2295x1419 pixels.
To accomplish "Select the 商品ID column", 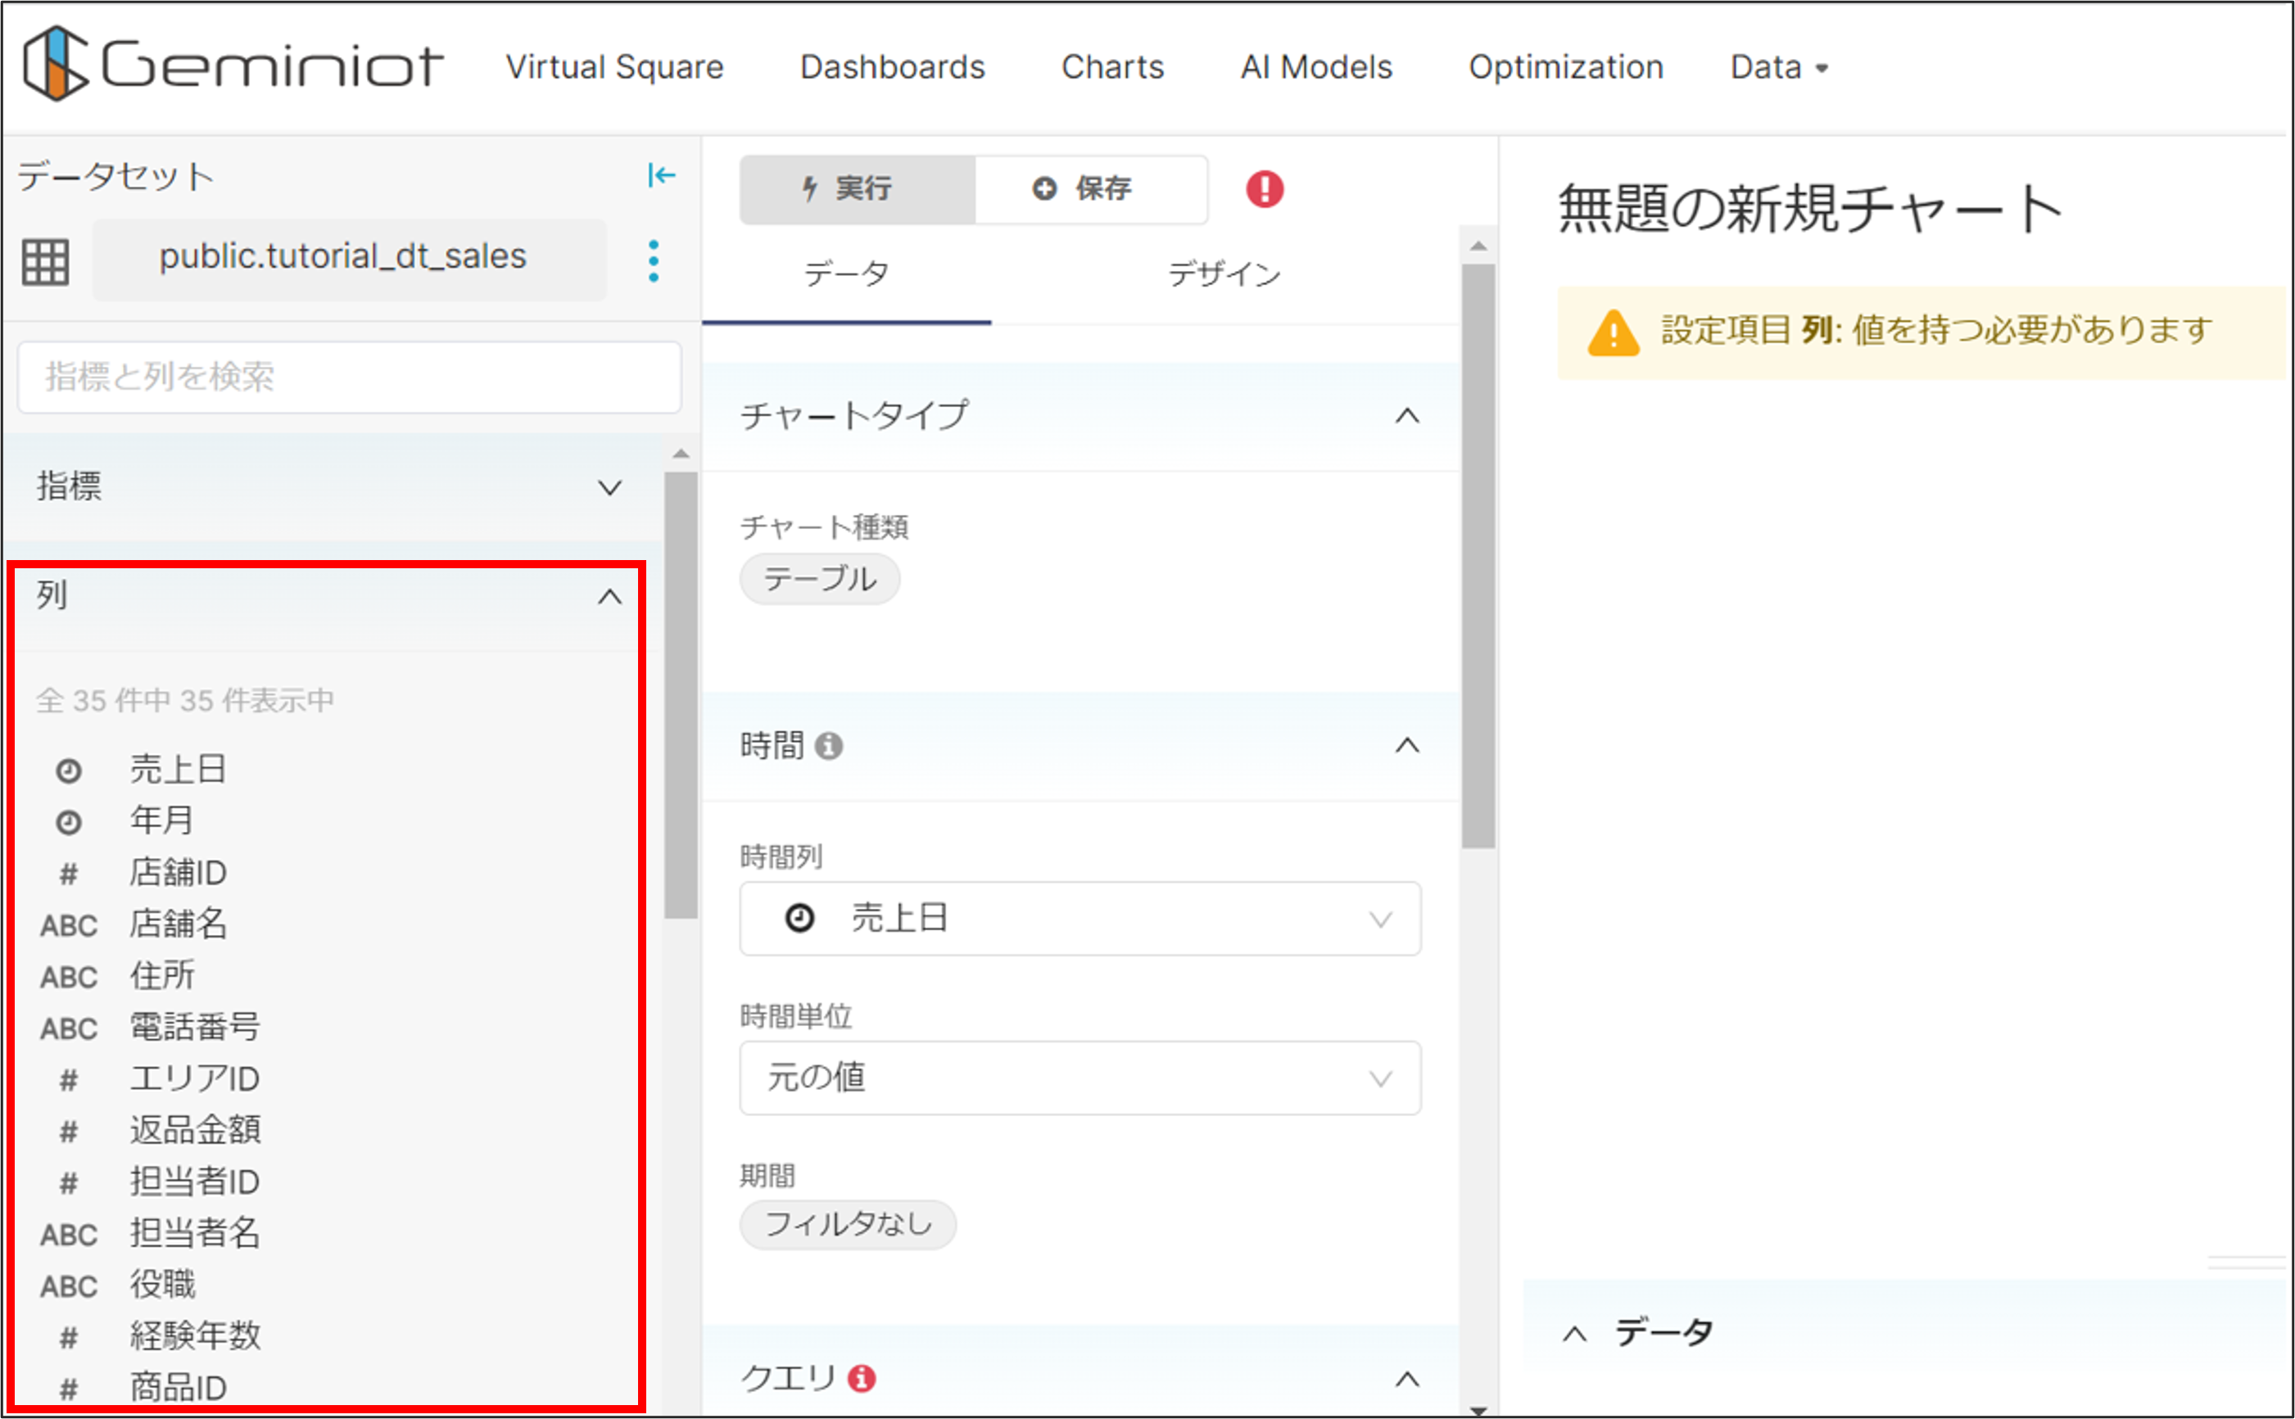I will 178,1389.
